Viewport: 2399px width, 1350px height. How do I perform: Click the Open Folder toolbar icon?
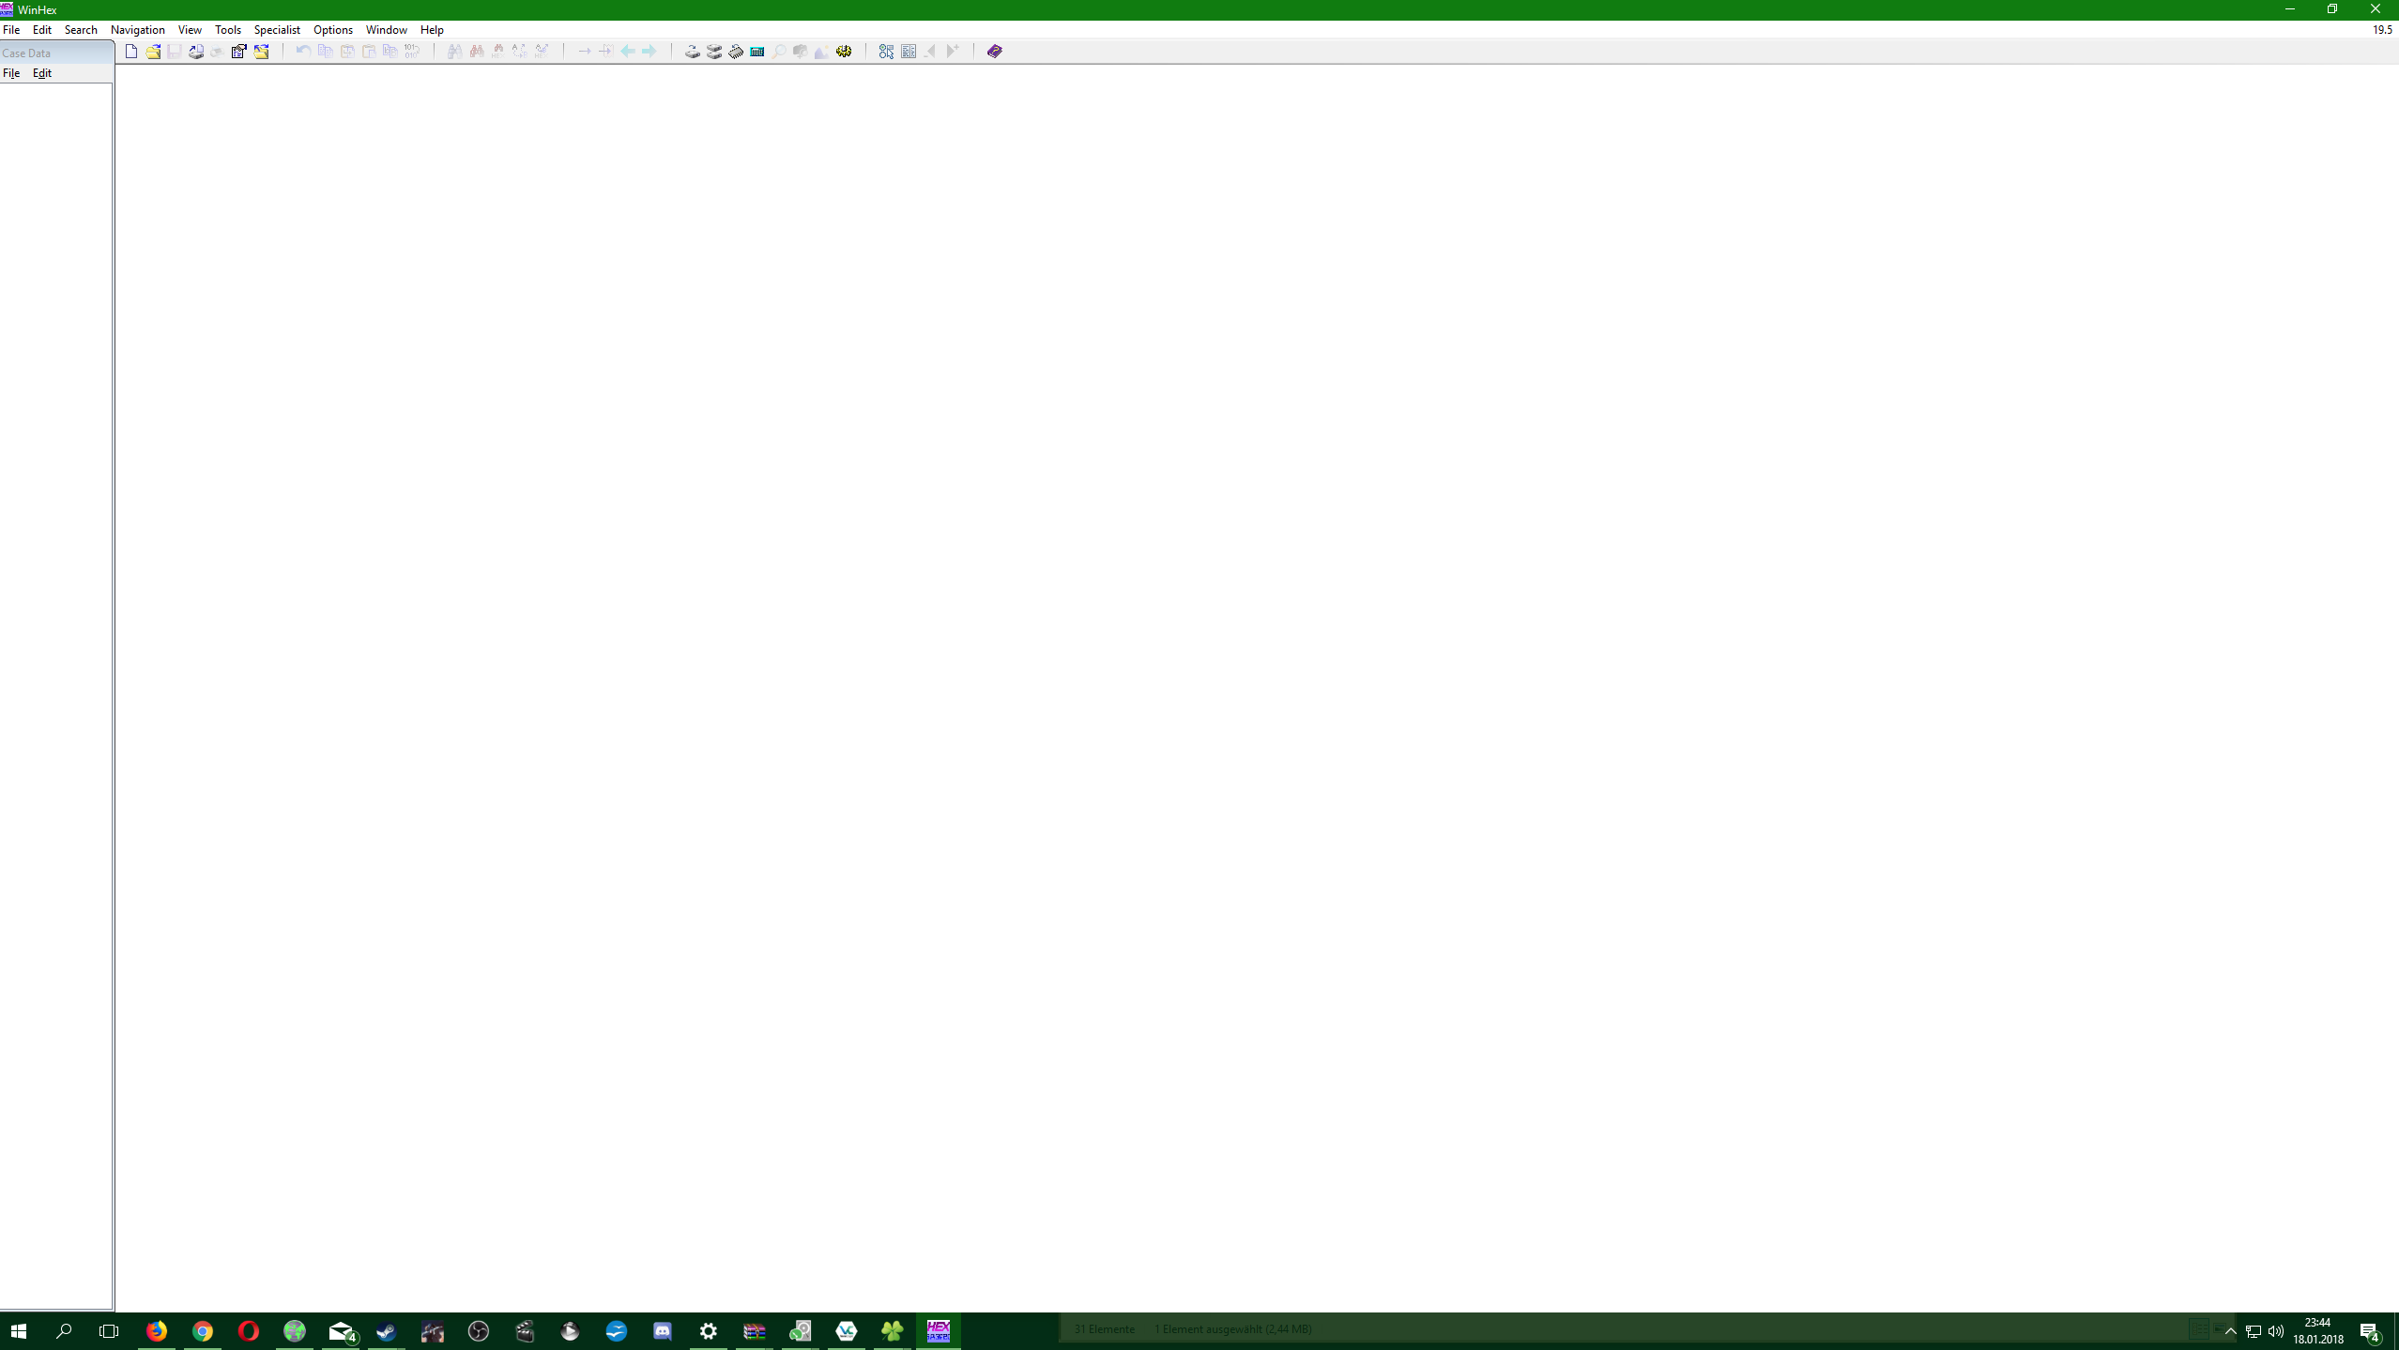[262, 52]
